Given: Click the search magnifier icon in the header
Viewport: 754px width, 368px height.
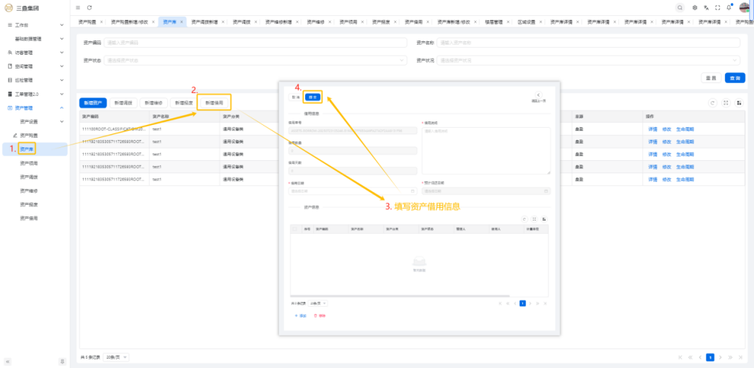Looking at the screenshot, I should (x=680, y=7).
